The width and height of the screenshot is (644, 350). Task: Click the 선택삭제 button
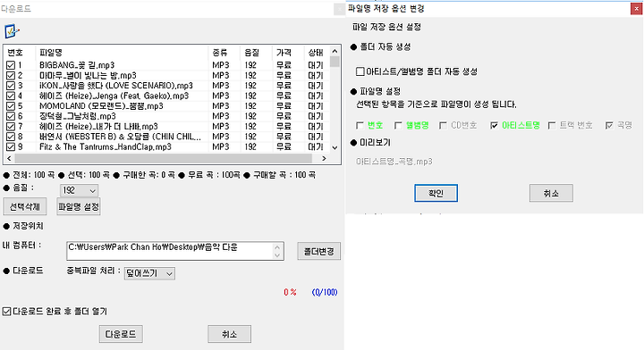(25, 206)
